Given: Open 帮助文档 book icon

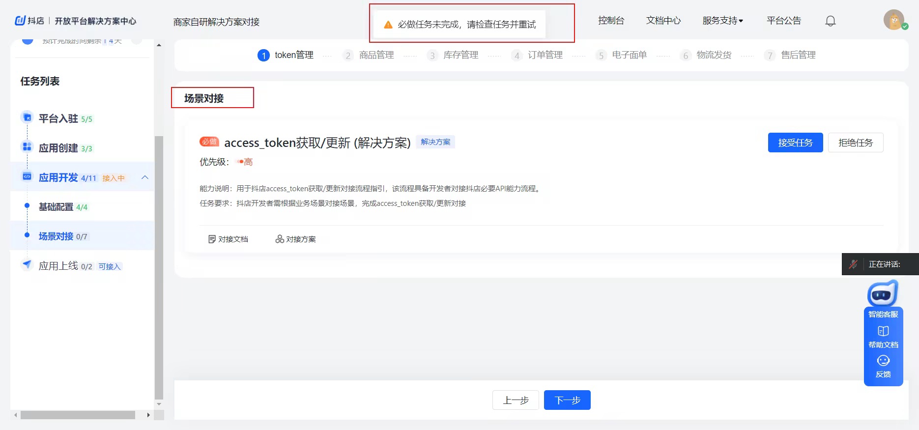Looking at the screenshot, I should point(883,331).
